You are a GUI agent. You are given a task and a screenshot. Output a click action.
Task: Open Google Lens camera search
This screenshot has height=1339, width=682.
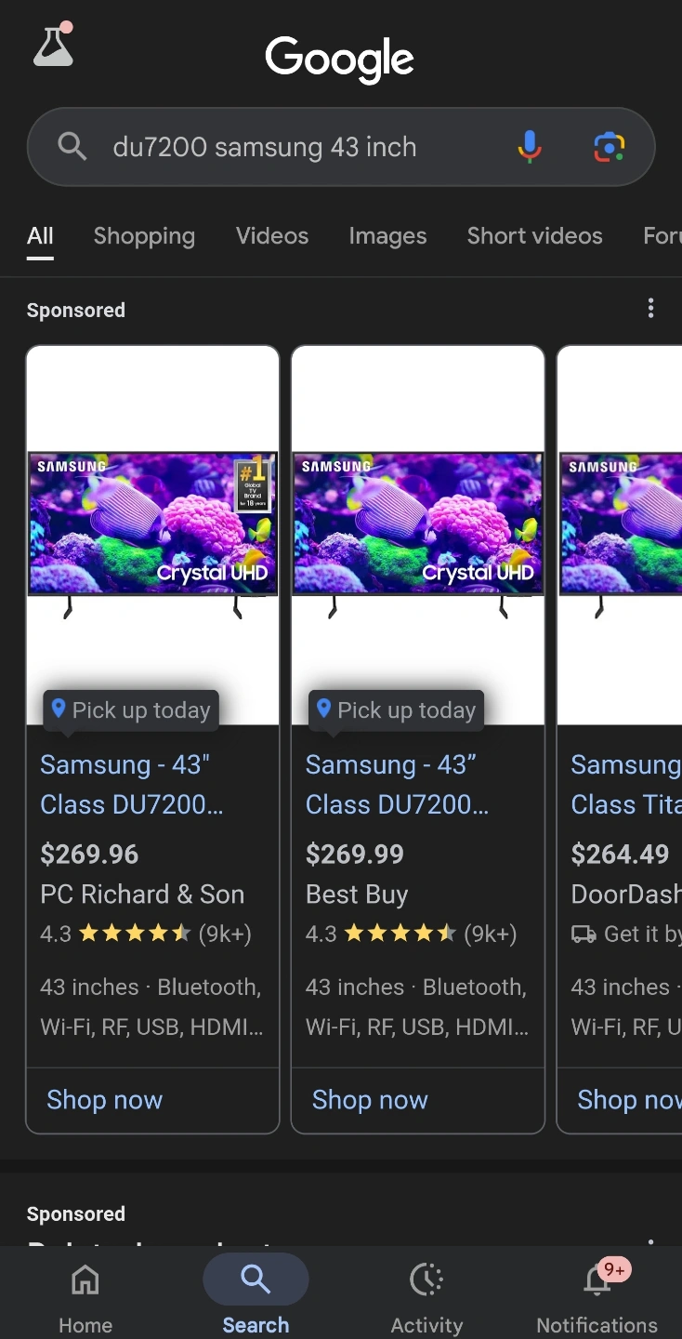(609, 147)
